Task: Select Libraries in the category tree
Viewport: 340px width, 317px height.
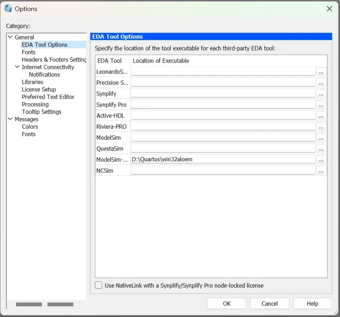Action: click(x=32, y=82)
